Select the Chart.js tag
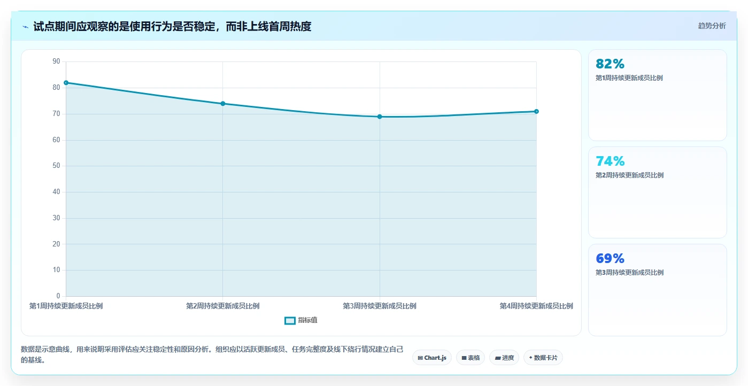 (432, 358)
